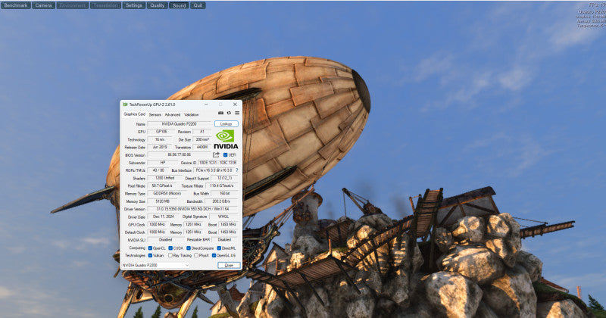The width and height of the screenshot is (606, 318).
Task: Open the Settings menu in the top bar
Action: (134, 5)
